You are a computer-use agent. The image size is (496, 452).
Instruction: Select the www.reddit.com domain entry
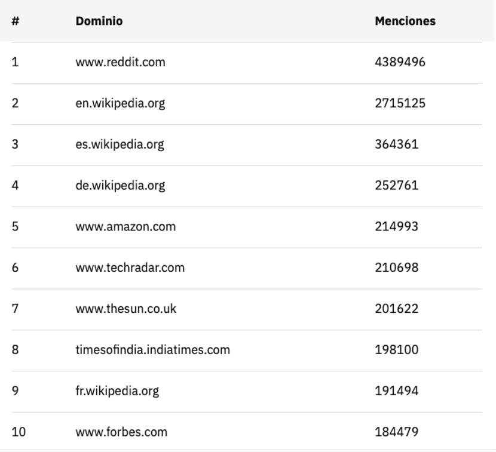(120, 62)
